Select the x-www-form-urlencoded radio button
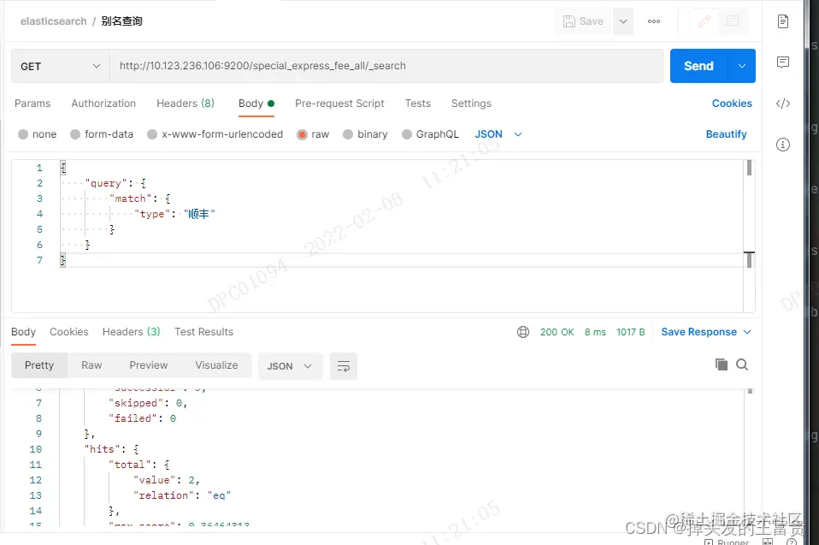The image size is (819, 545). [152, 134]
